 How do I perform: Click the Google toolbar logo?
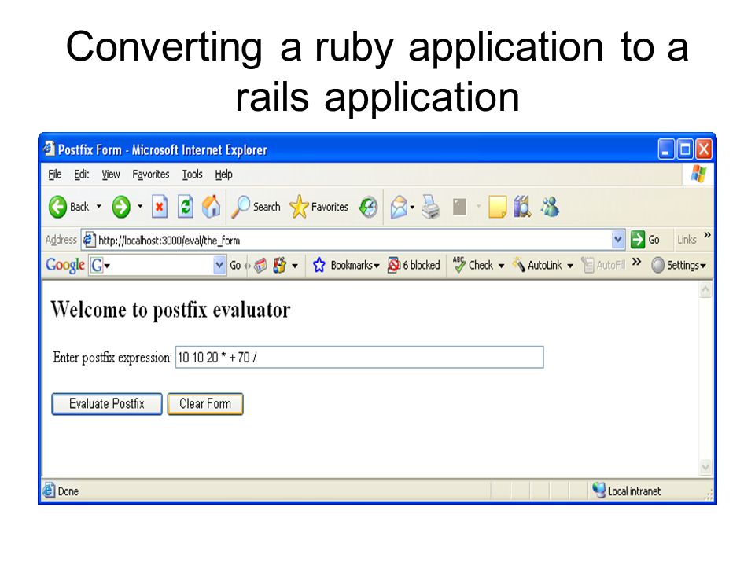tap(65, 265)
